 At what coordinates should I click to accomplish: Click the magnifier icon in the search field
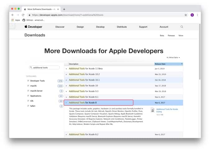pyautogui.click(x=31, y=67)
